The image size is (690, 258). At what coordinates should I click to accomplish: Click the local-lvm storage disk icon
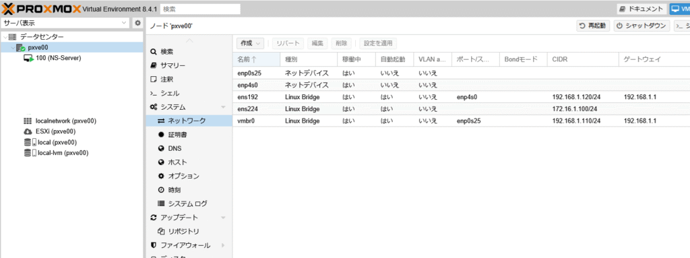click(30, 153)
